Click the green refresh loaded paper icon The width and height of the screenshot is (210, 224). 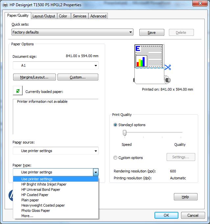point(18,91)
